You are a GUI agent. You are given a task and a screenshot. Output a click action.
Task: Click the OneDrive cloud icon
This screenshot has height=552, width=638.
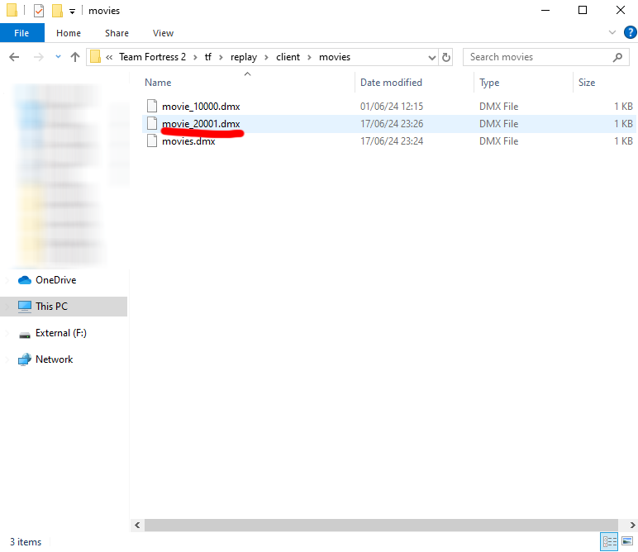point(25,280)
